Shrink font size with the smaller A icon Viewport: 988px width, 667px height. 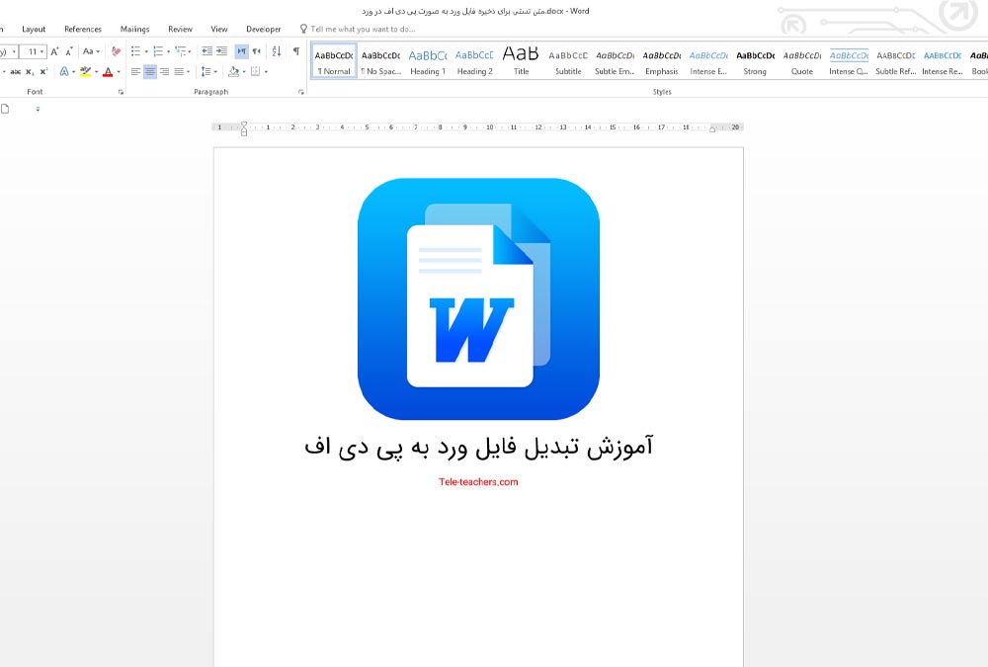[x=69, y=51]
